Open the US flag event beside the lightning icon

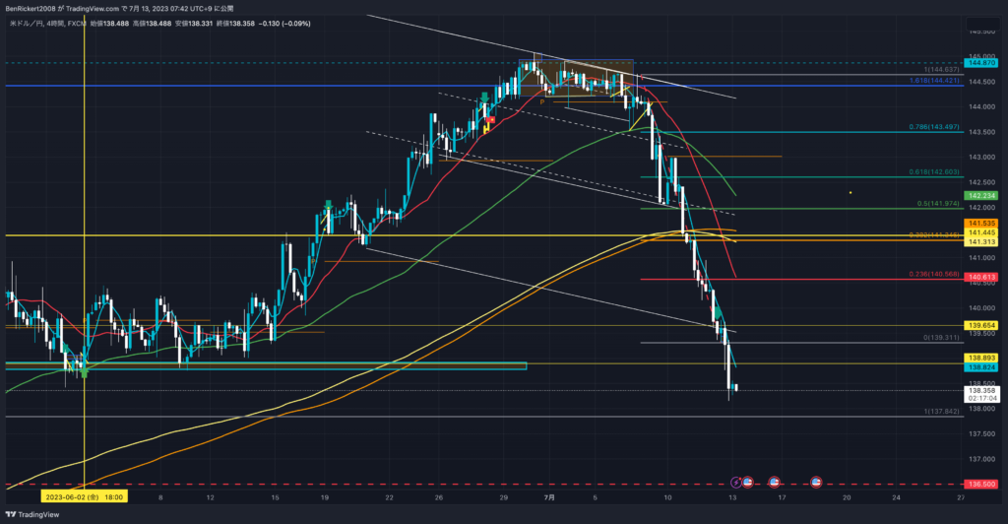point(748,482)
